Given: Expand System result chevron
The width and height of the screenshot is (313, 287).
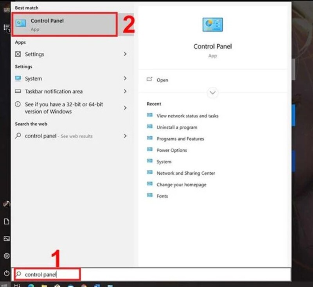Looking at the screenshot, I should (x=125, y=78).
